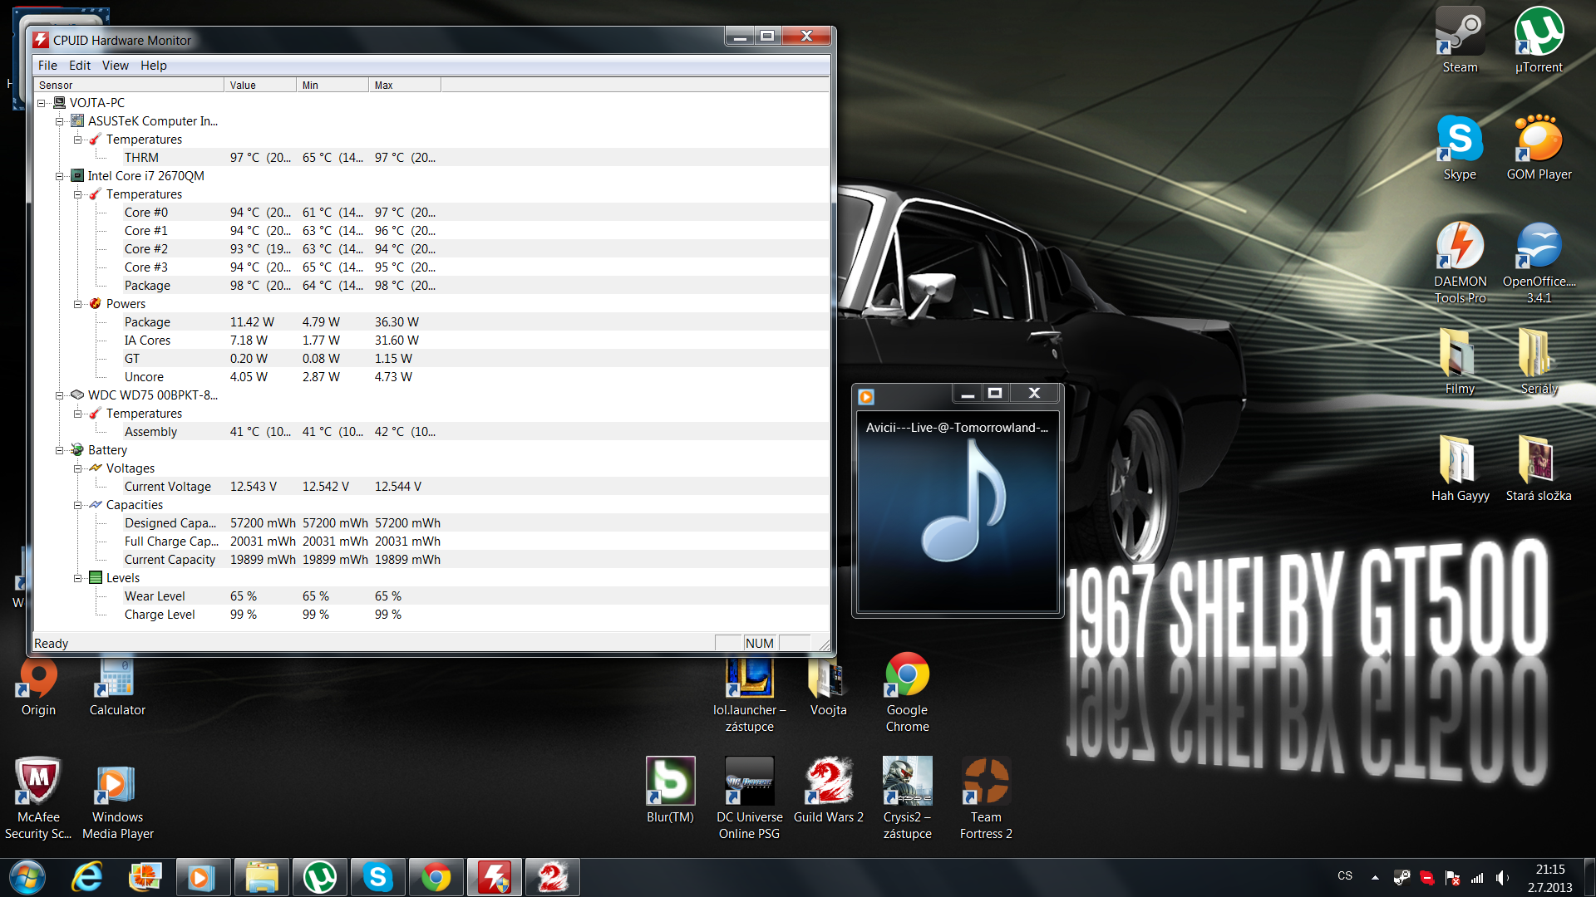Open the Google Chrome desktop shortcut
Image resolution: width=1596 pixels, height=897 pixels.
907,691
